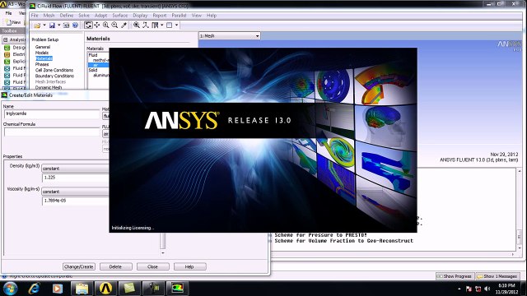The height and width of the screenshot is (296, 527).
Task: Select Phases in Problem Setup tree
Action: [x=42, y=64]
